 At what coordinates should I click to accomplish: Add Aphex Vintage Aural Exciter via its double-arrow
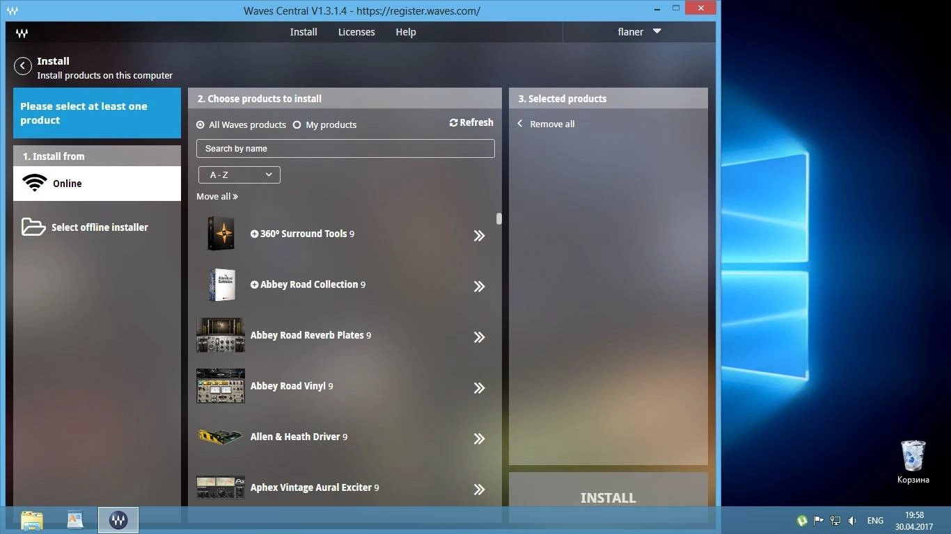(479, 489)
